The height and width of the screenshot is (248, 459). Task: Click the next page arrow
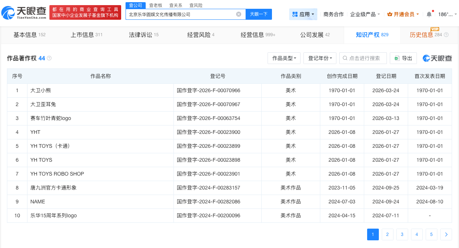(446, 234)
